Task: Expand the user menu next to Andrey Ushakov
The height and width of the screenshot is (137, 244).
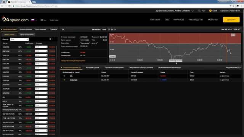Action: [x=193, y=11]
